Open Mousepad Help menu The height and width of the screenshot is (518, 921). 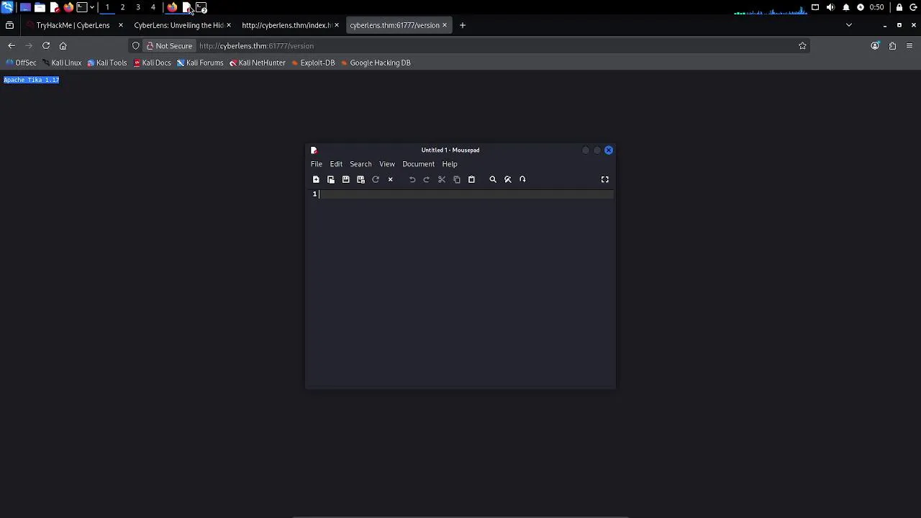(x=450, y=164)
